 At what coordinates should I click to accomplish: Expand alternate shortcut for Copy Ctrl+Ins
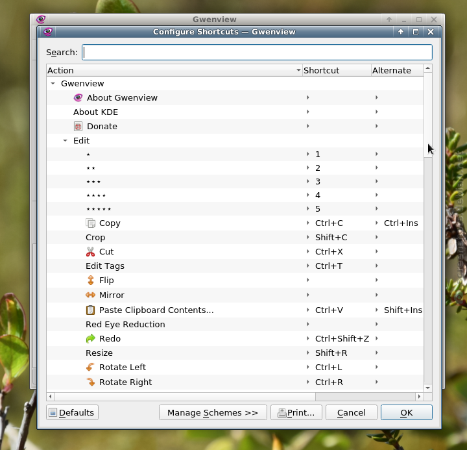point(376,223)
